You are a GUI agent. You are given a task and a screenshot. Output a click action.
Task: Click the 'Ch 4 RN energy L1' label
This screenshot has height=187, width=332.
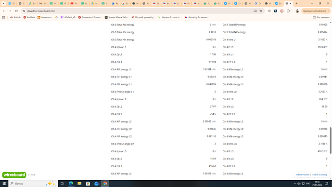pyautogui.click(x=233, y=77)
